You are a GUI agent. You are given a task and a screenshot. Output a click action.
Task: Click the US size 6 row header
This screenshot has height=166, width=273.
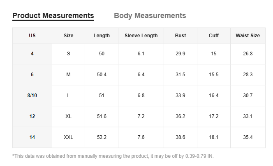pyautogui.click(x=32, y=75)
